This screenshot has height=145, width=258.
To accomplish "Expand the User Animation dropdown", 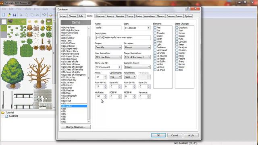I will 108,57.
